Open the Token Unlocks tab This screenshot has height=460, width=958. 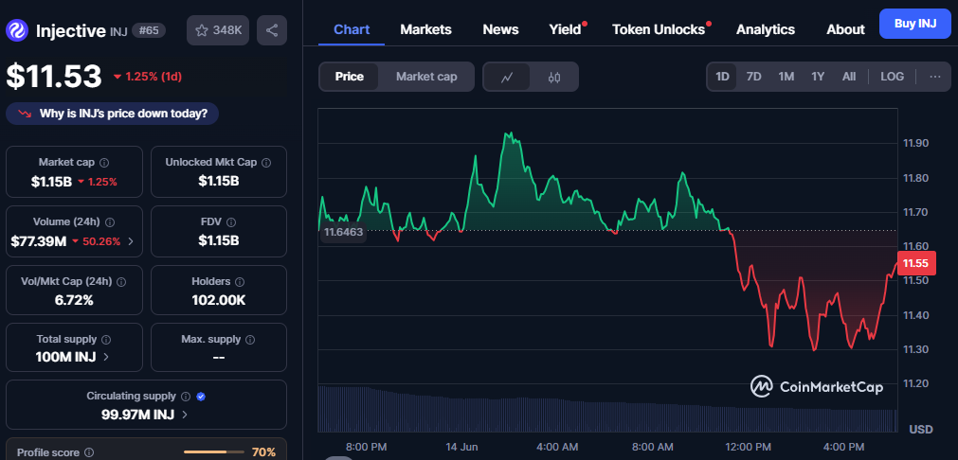coord(659,29)
